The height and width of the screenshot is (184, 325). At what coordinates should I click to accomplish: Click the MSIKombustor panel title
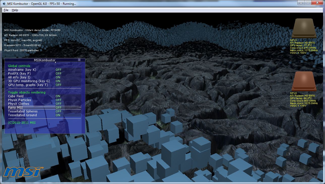click(x=45, y=60)
